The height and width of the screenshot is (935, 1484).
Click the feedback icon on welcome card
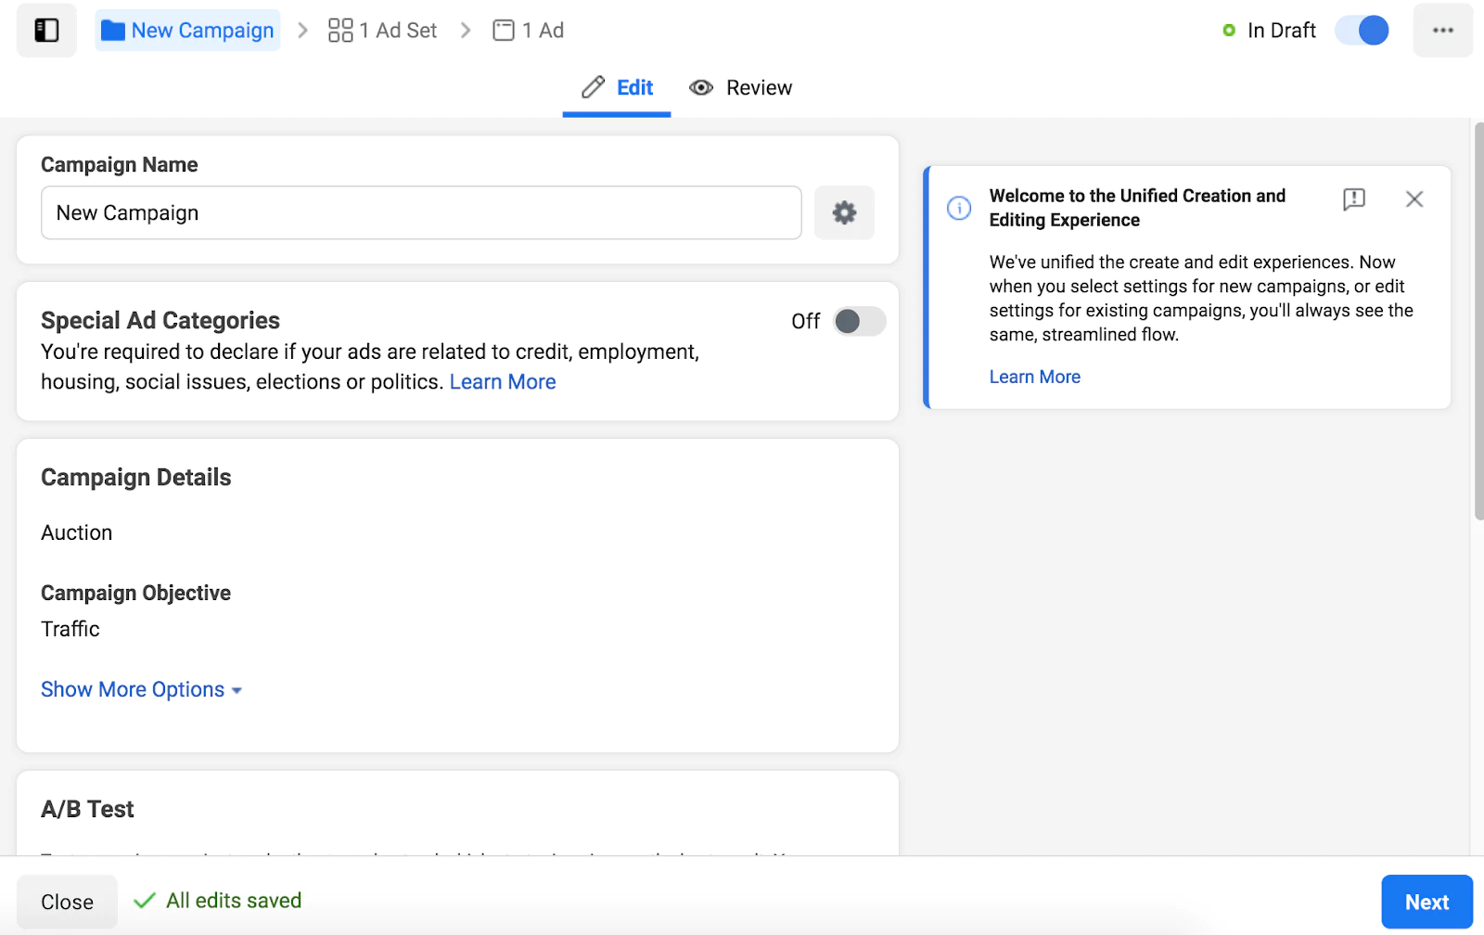[1354, 199]
